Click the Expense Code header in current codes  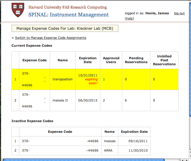pyautogui.click(x=34, y=60)
